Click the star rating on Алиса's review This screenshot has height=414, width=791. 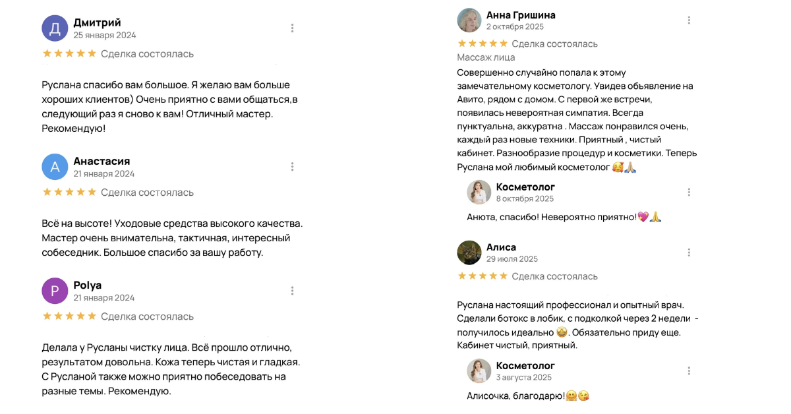tap(483, 276)
